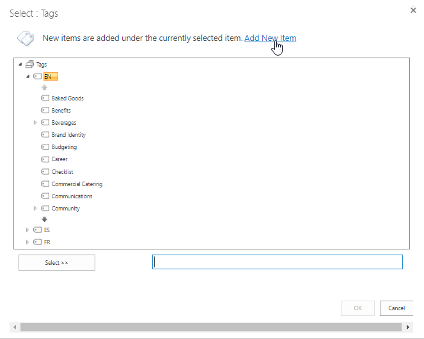Select the ES language term
The height and width of the screenshot is (339, 424).
[x=47, y=230]
